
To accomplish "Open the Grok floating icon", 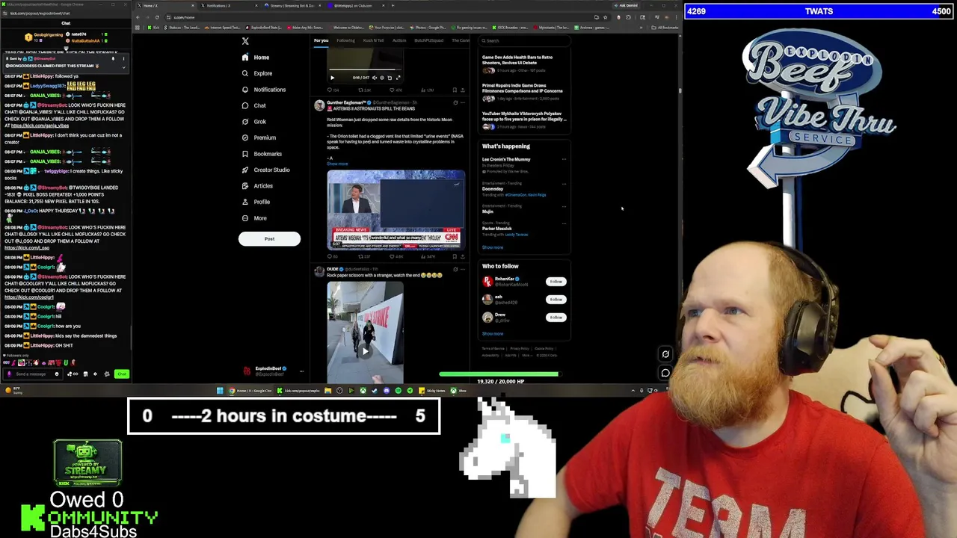I will [x=665, y=355].
